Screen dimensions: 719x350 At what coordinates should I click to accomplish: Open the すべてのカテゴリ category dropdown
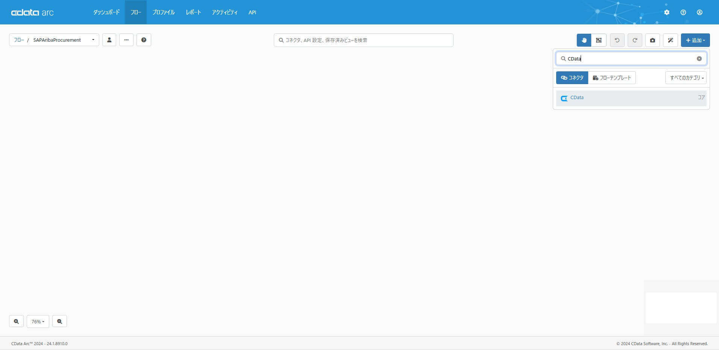tap(686, 78)
